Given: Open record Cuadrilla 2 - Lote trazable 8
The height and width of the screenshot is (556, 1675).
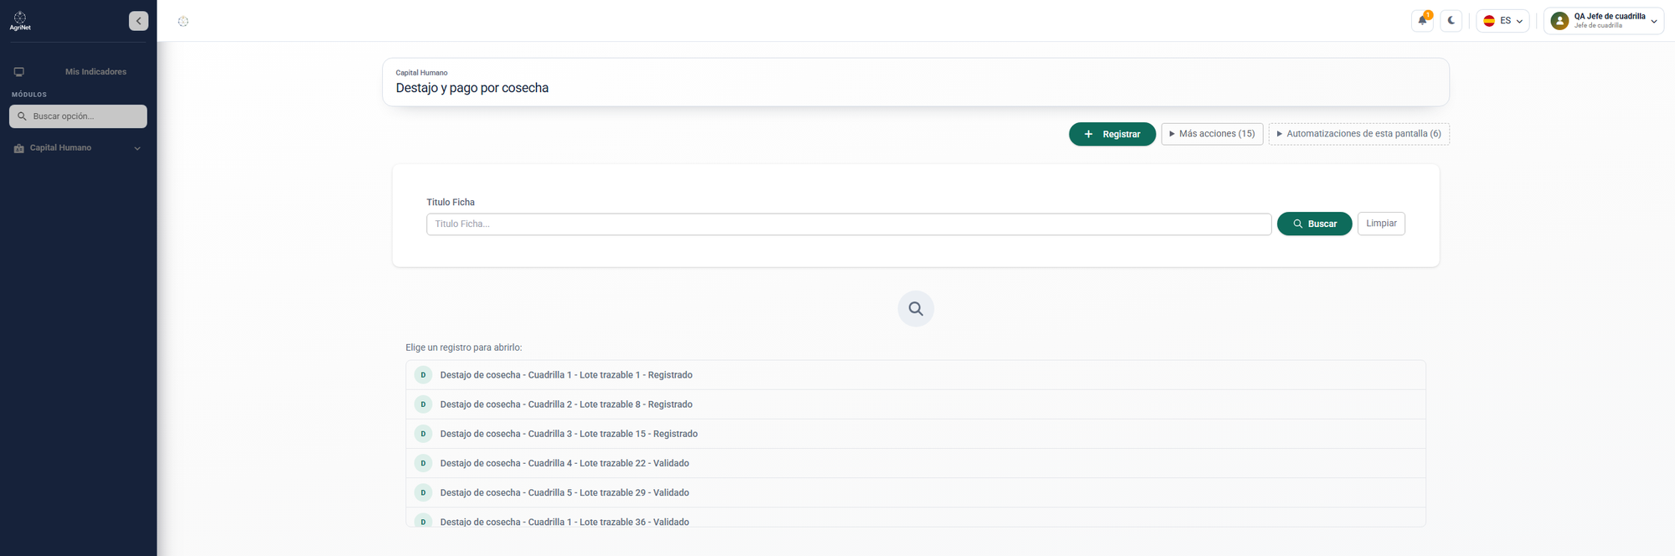Looking at the screenshot, I should click(915, 404).
